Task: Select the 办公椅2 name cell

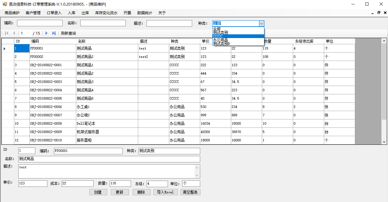Action: pos(107,115)
